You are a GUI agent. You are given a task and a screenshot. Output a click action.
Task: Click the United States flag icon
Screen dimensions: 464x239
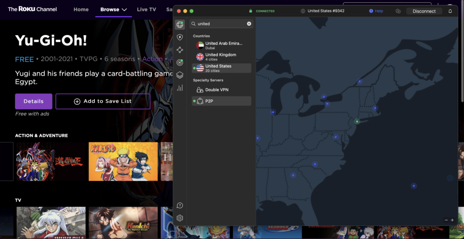pyautogui.click(x=200, y=68)
